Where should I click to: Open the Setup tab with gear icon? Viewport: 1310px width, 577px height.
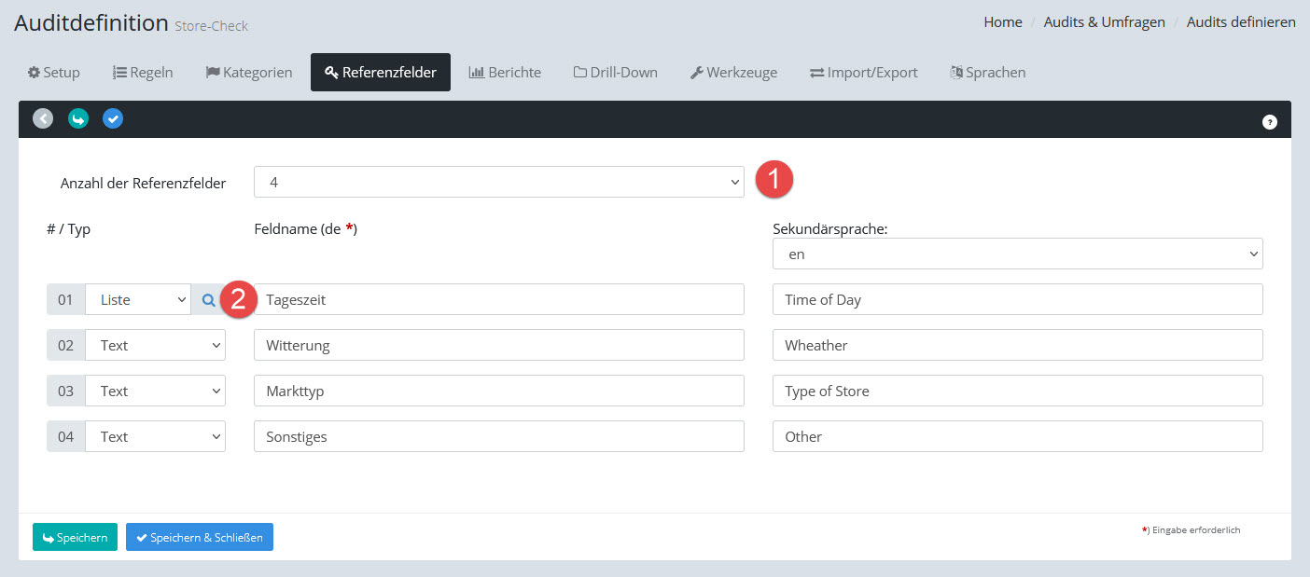tap(53, 72)
